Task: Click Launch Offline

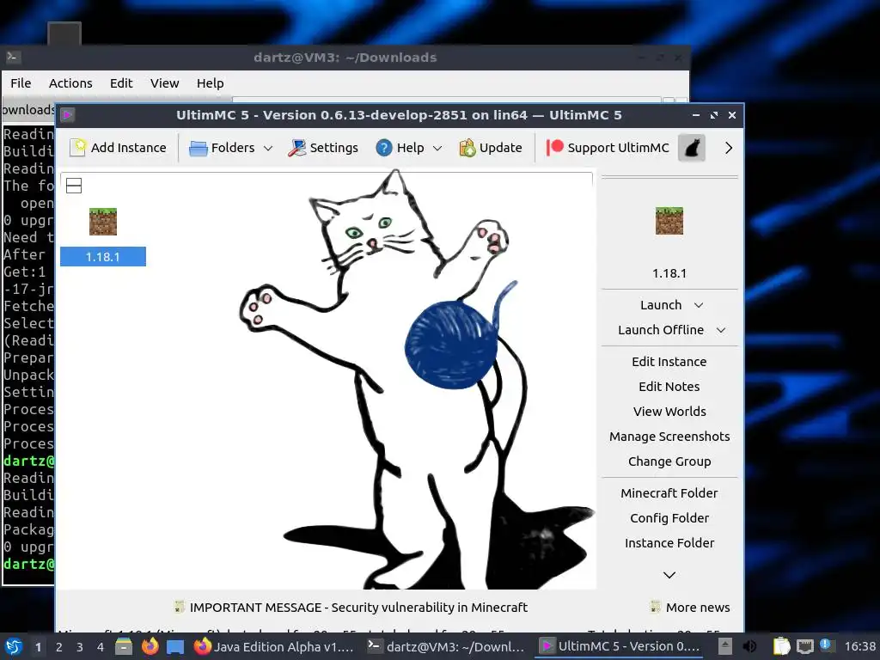Action: pyautogui.click(x=661, y=329)
